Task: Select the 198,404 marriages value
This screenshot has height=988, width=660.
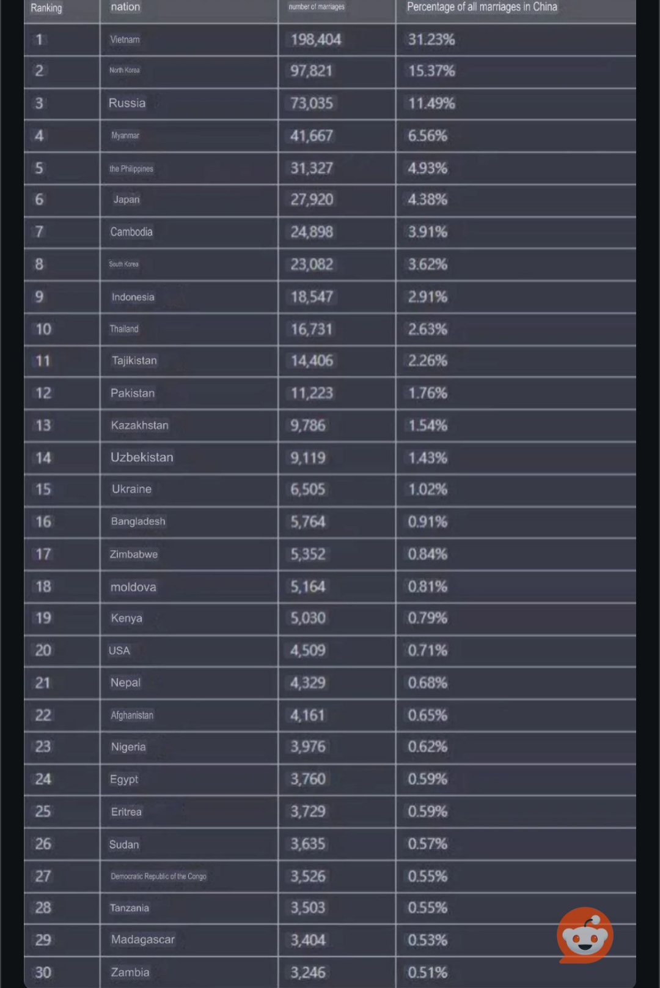Action: tap(316, 40)
